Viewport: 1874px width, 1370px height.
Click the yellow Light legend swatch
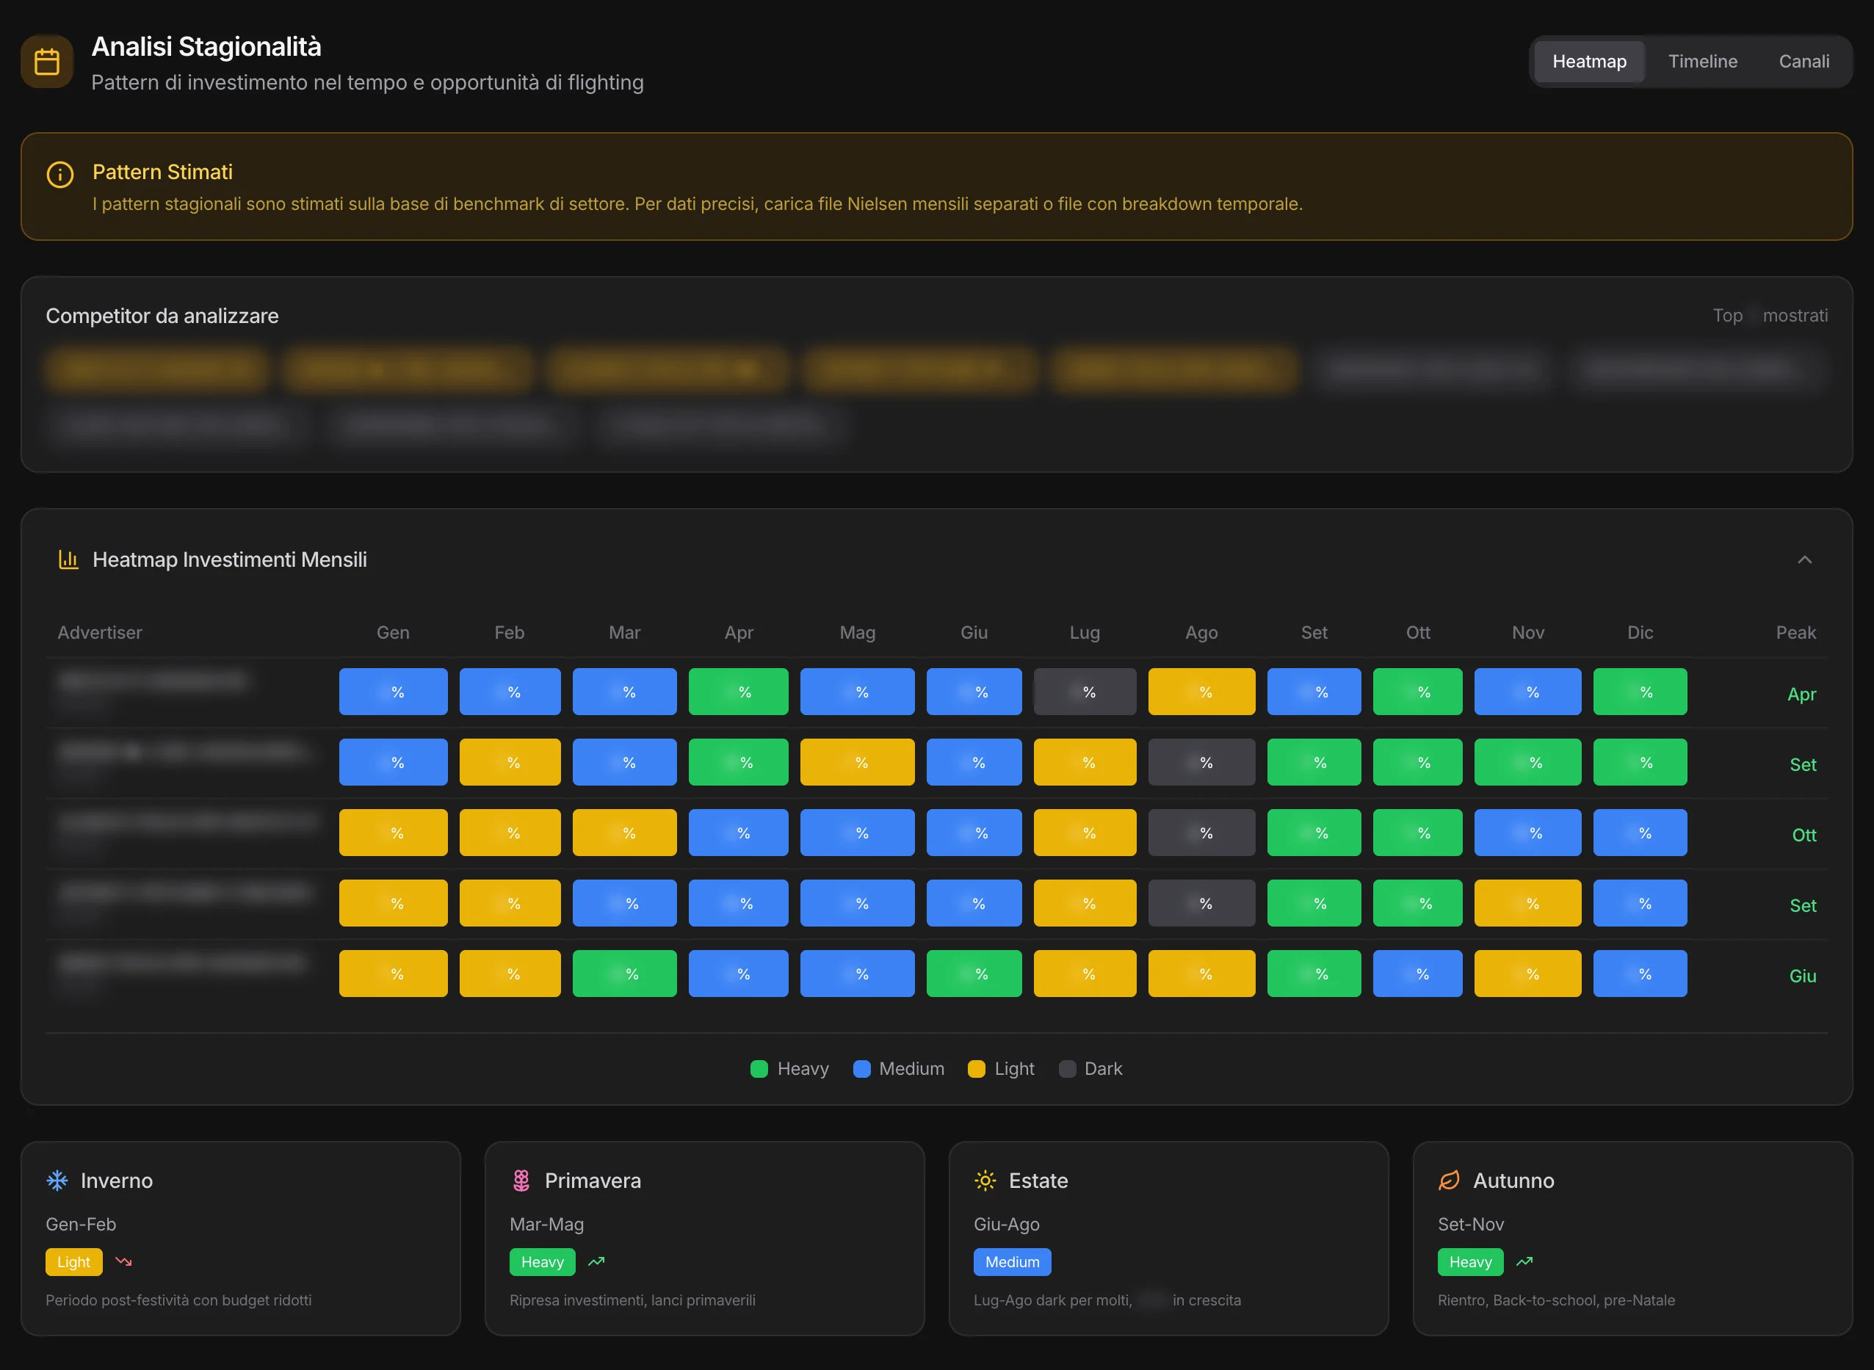976,1068
